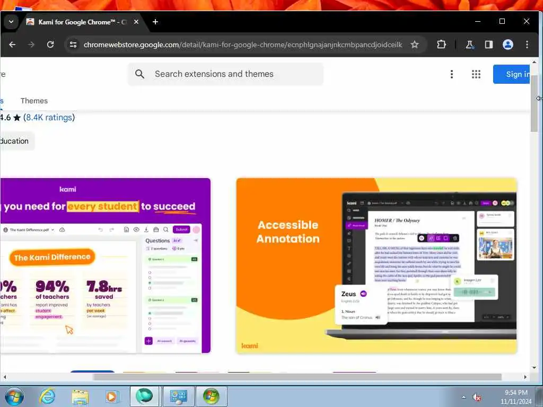Open site information icon in address bar
543x407 pixels.
(x=73, y=45)
